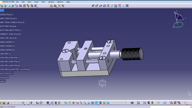Open the Isometric view flyout arrow
Viewport: 192px width, 108px height.
point(98,104)
